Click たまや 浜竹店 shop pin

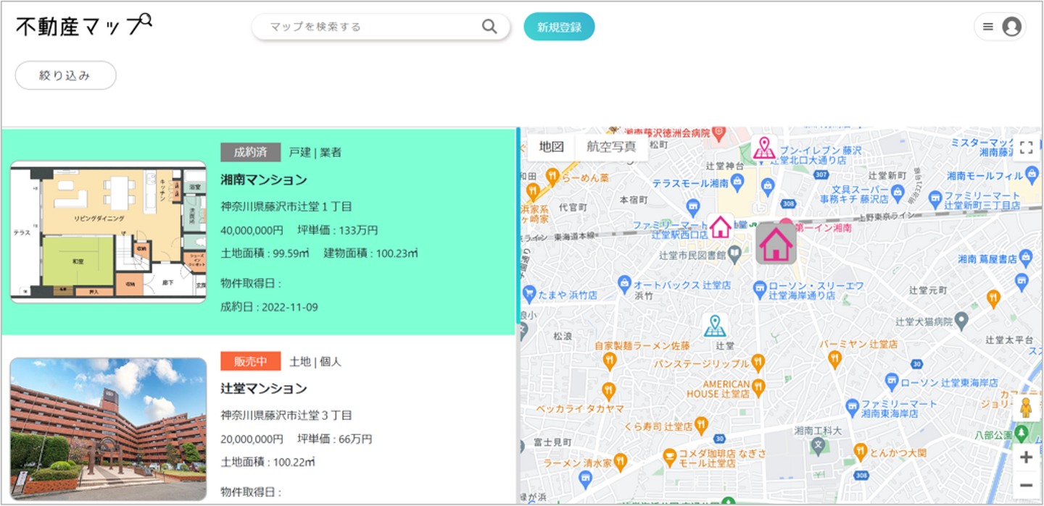coord(528,294)
